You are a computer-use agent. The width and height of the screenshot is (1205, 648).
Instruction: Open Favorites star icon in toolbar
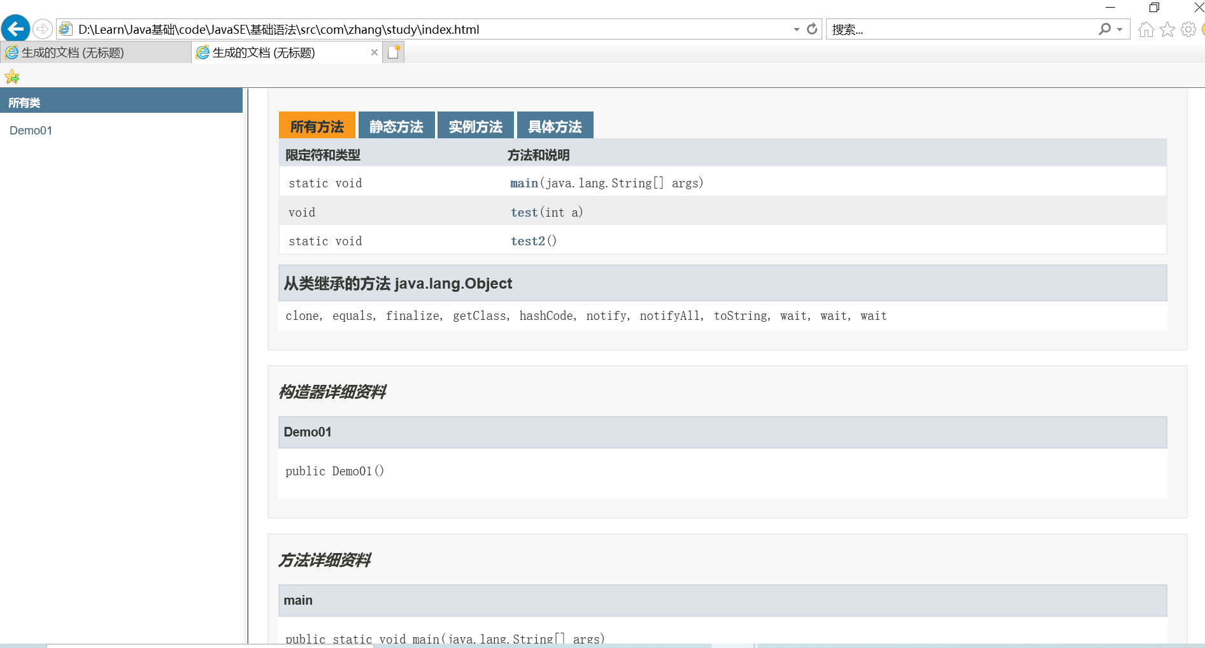coord(1167,29)
